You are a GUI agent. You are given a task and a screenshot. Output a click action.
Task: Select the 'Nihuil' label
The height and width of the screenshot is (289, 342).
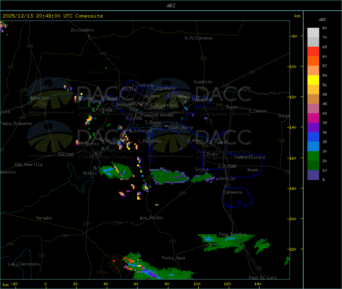(x=90, y=173)
